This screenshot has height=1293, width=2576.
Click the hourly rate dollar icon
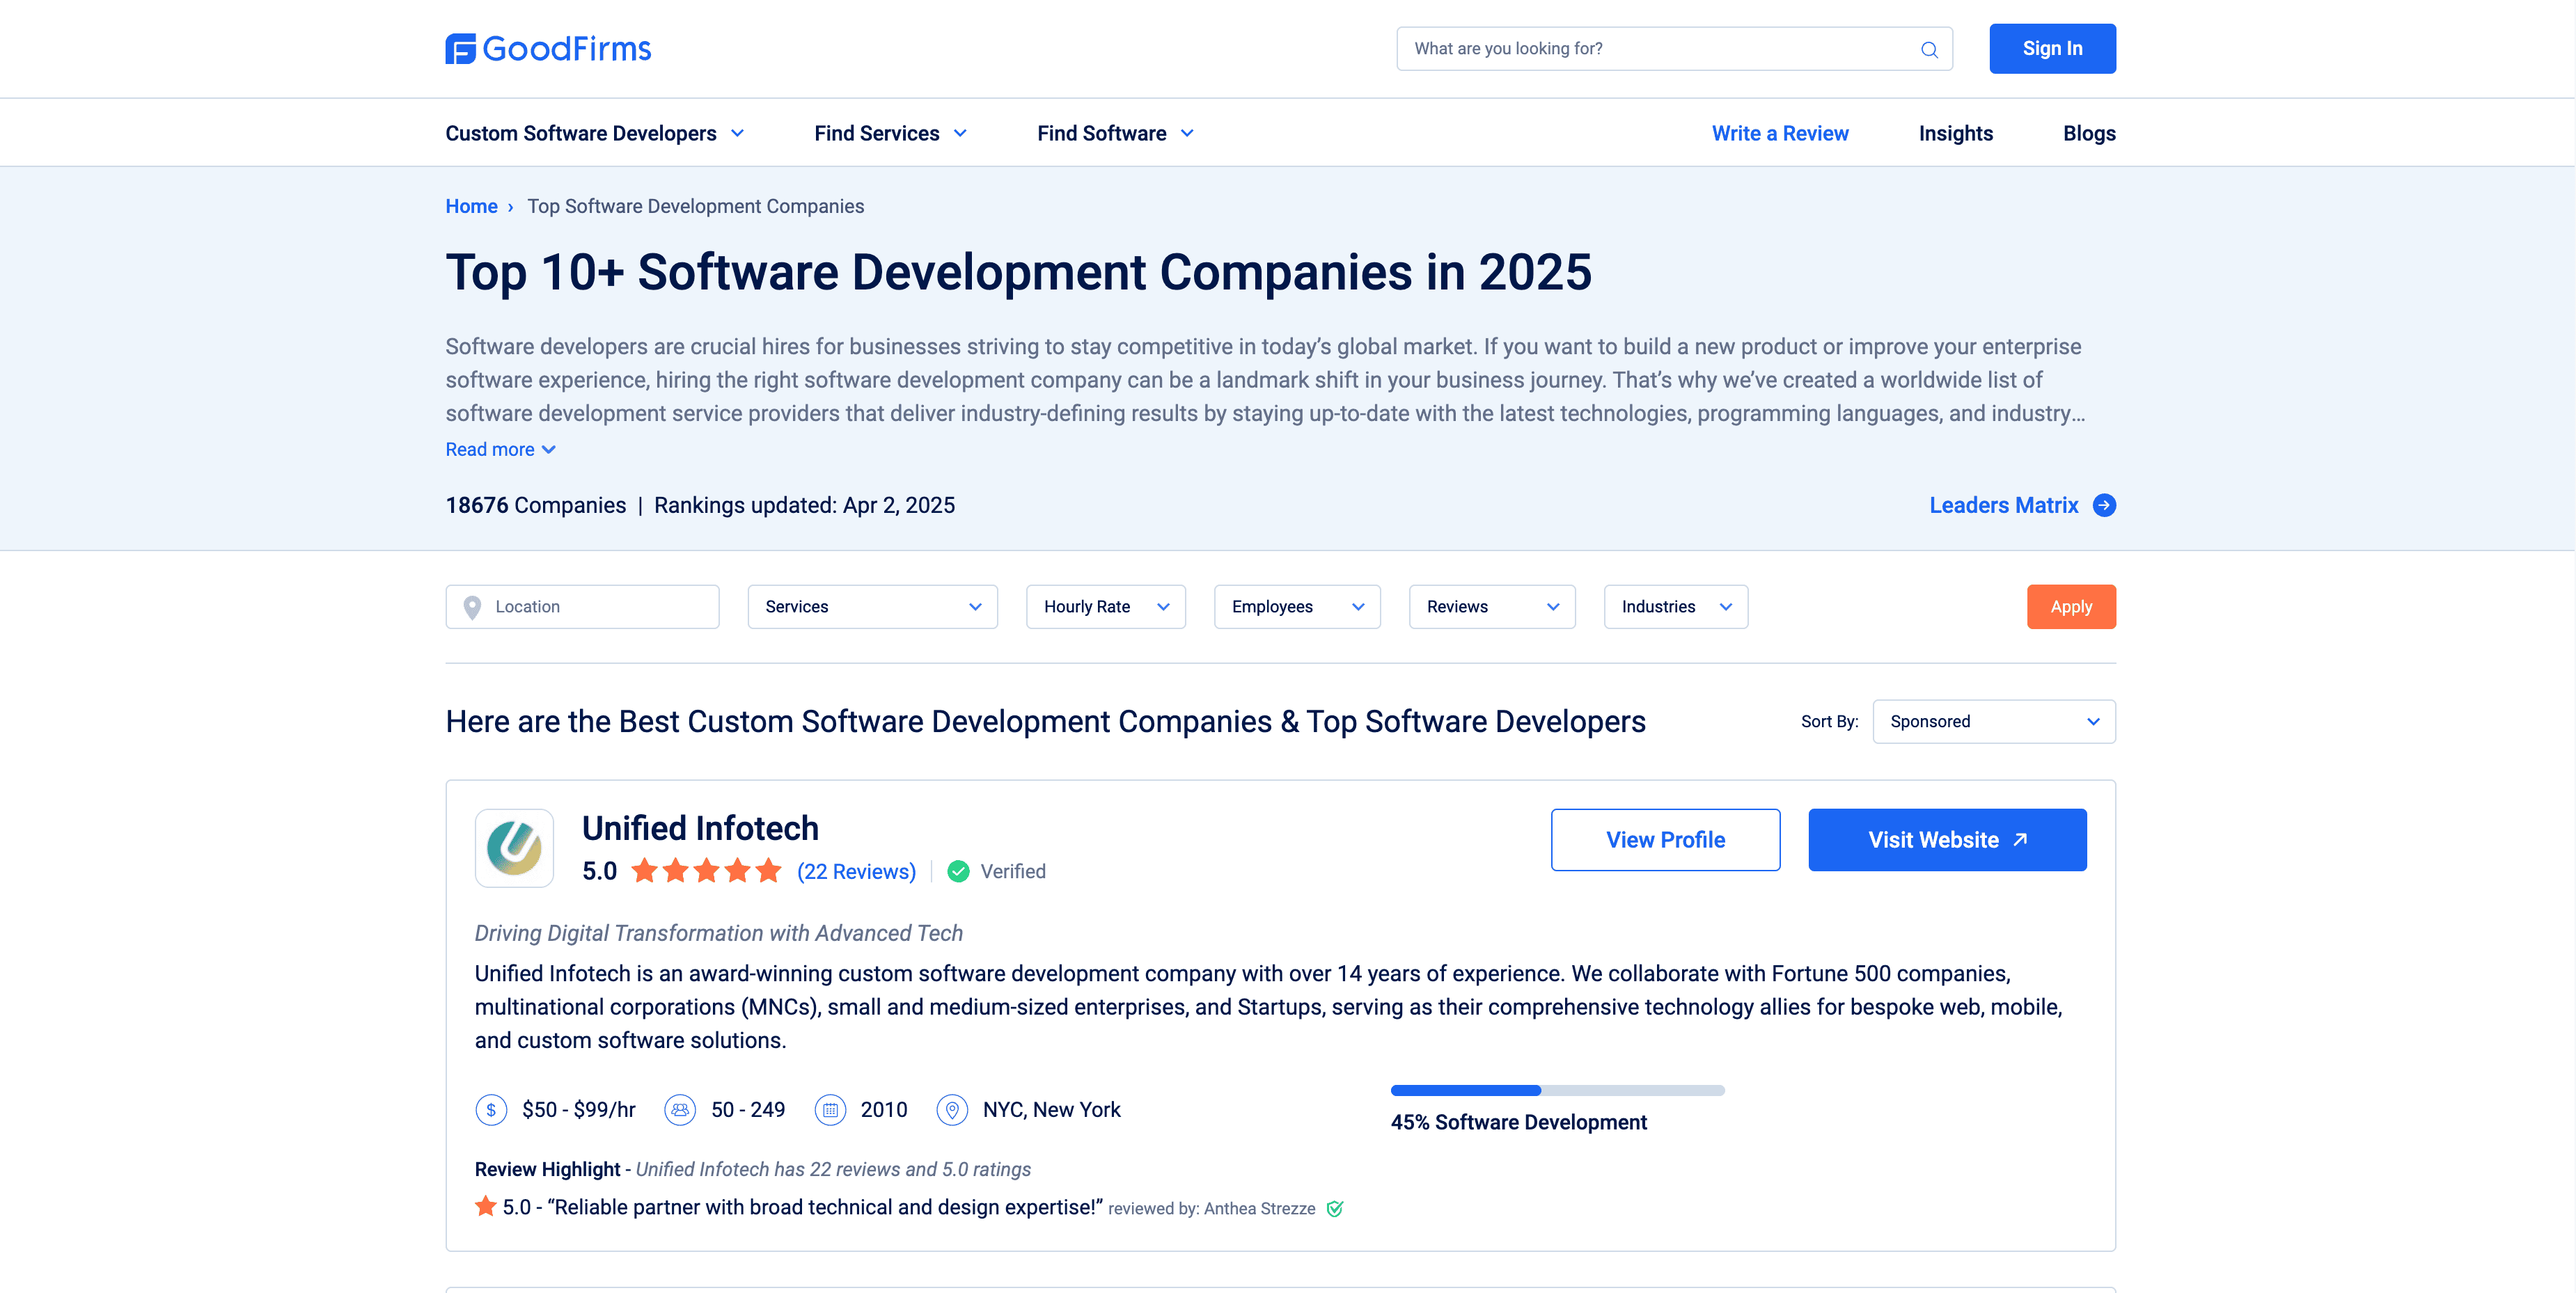[x=491, y=1110]
